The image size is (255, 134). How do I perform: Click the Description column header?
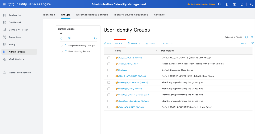point(168,51)
